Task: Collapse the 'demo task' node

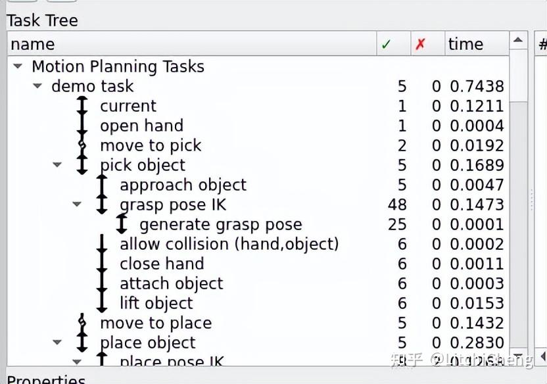Action: coord(38,86)
